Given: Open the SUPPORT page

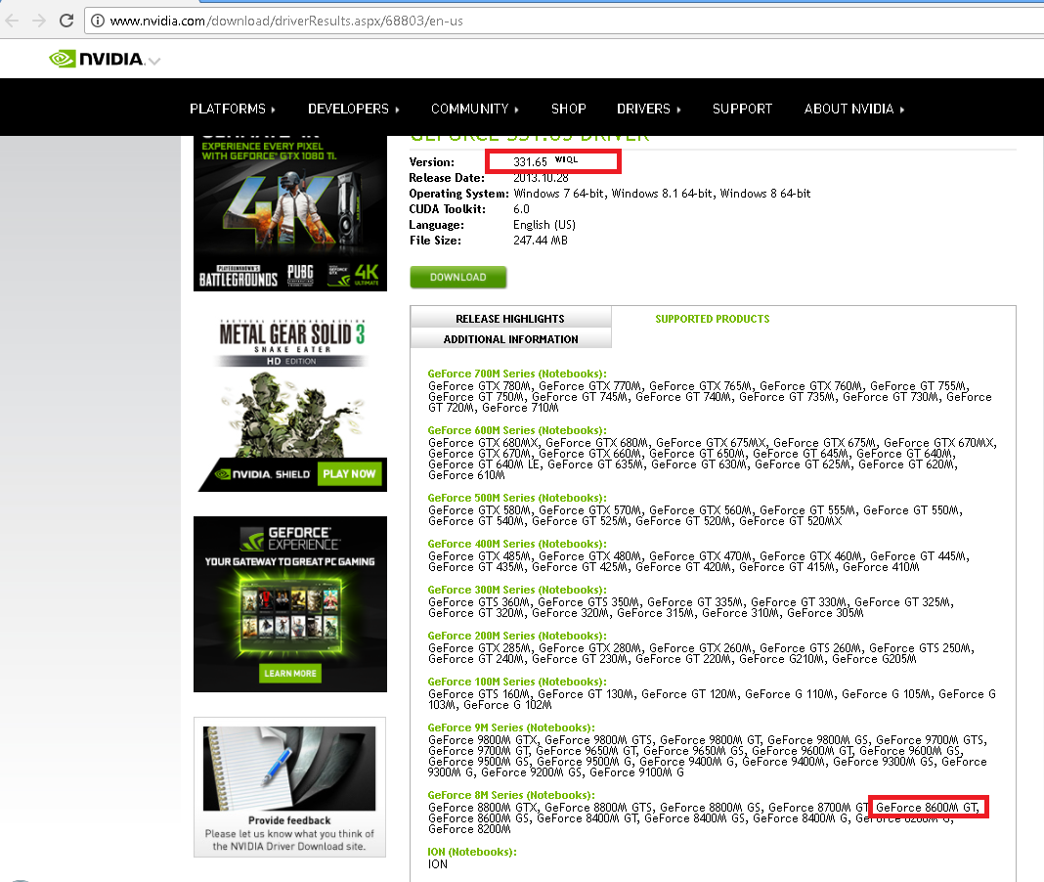Looking at the screenshot, I should 742,109.
